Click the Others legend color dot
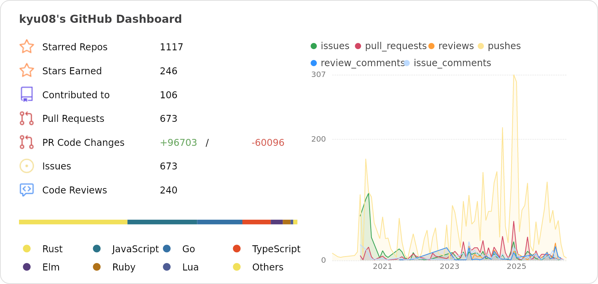 237,267
